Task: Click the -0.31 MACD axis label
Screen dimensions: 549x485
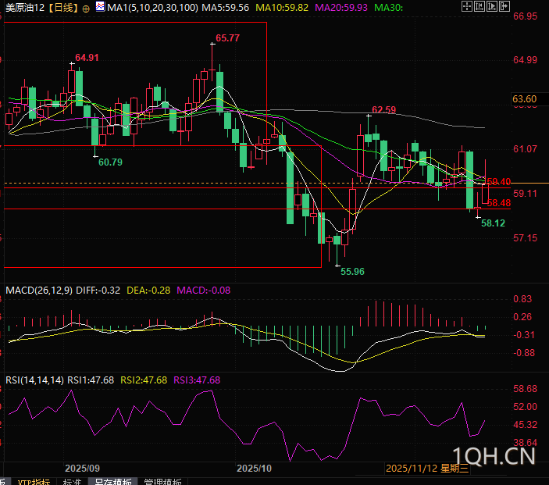Action: (x=524, y=335)
